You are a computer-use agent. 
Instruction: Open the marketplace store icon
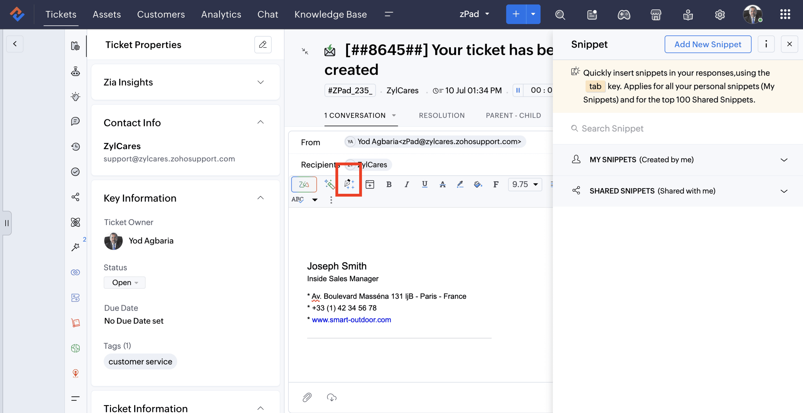(656, 15)
